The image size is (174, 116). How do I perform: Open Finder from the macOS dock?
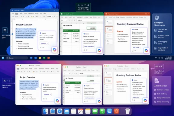pos(46,111)
